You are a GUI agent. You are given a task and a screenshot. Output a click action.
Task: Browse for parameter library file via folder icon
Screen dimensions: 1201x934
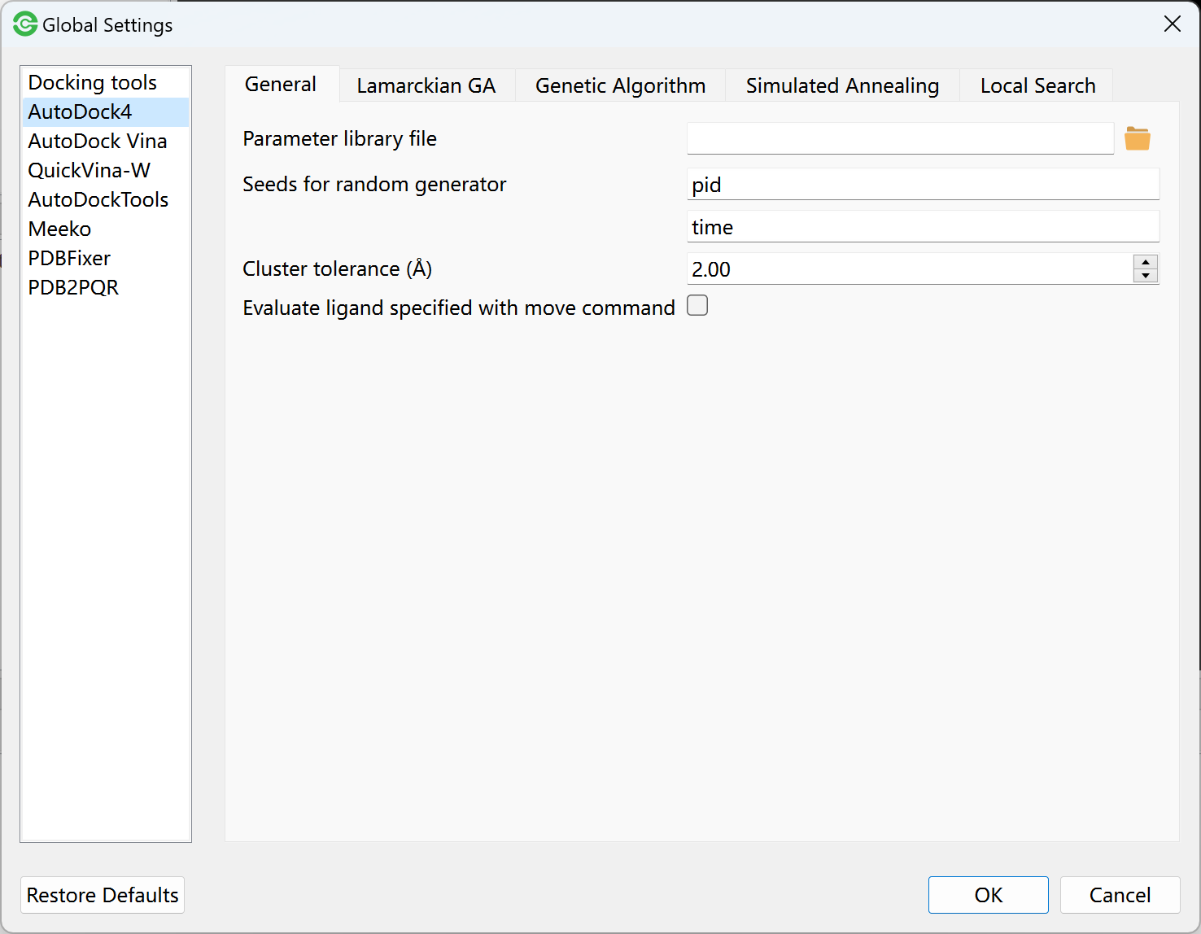click(x=1137, y=139)
